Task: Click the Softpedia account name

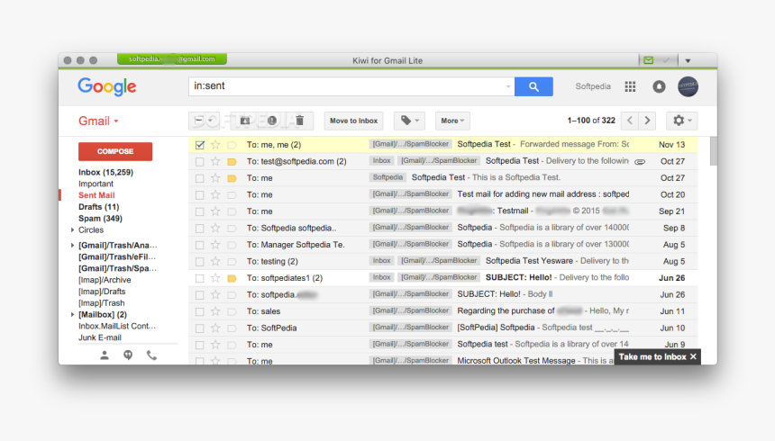Action: 593,86
